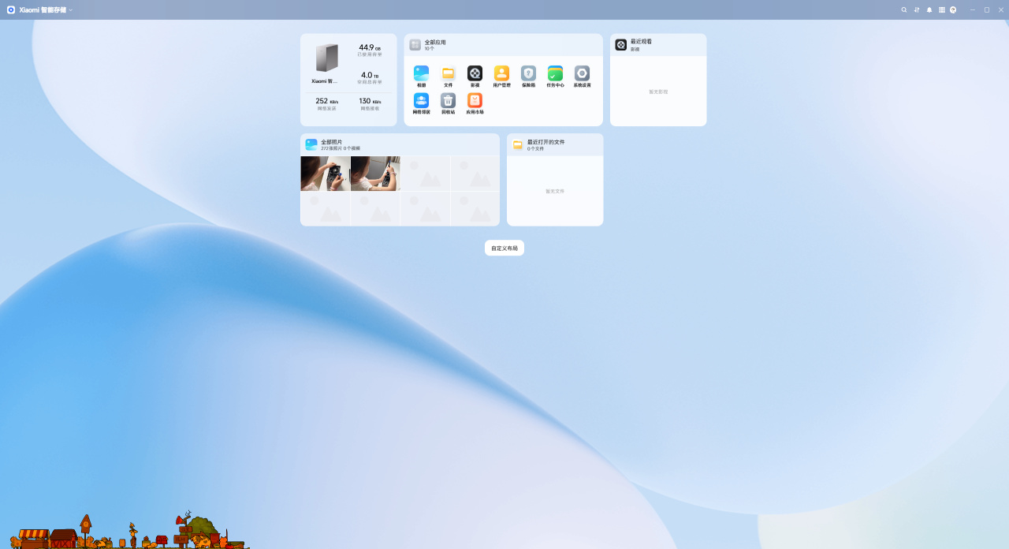Viewport: 1009px width, 549px height.
Task: Open the transfer arrows icon in title bar
Action: pyautogui.click(x=917, y=9)
